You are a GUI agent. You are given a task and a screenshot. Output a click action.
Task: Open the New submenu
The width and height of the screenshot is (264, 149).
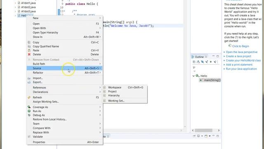(x=65, y=18)
